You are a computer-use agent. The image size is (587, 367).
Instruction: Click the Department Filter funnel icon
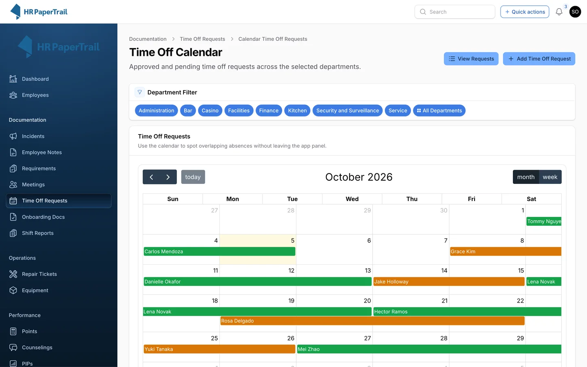(140, 92)
